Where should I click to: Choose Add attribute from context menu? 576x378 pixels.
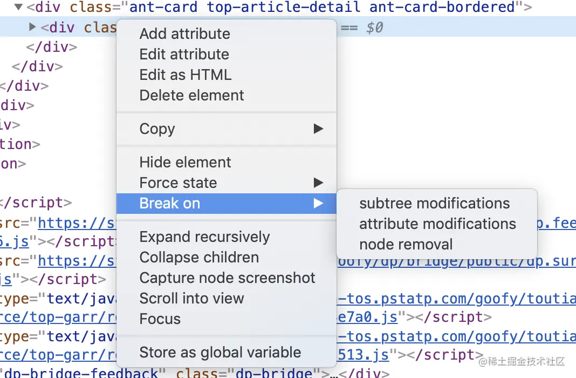point(227,34)
